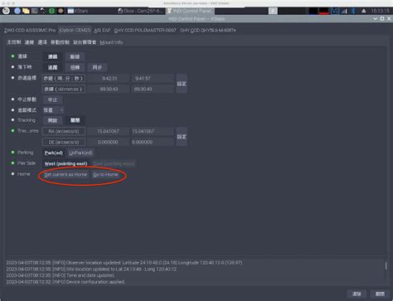Click the 設定 set button beside track rates
This screenshot has height=301, width=393.
182,137
